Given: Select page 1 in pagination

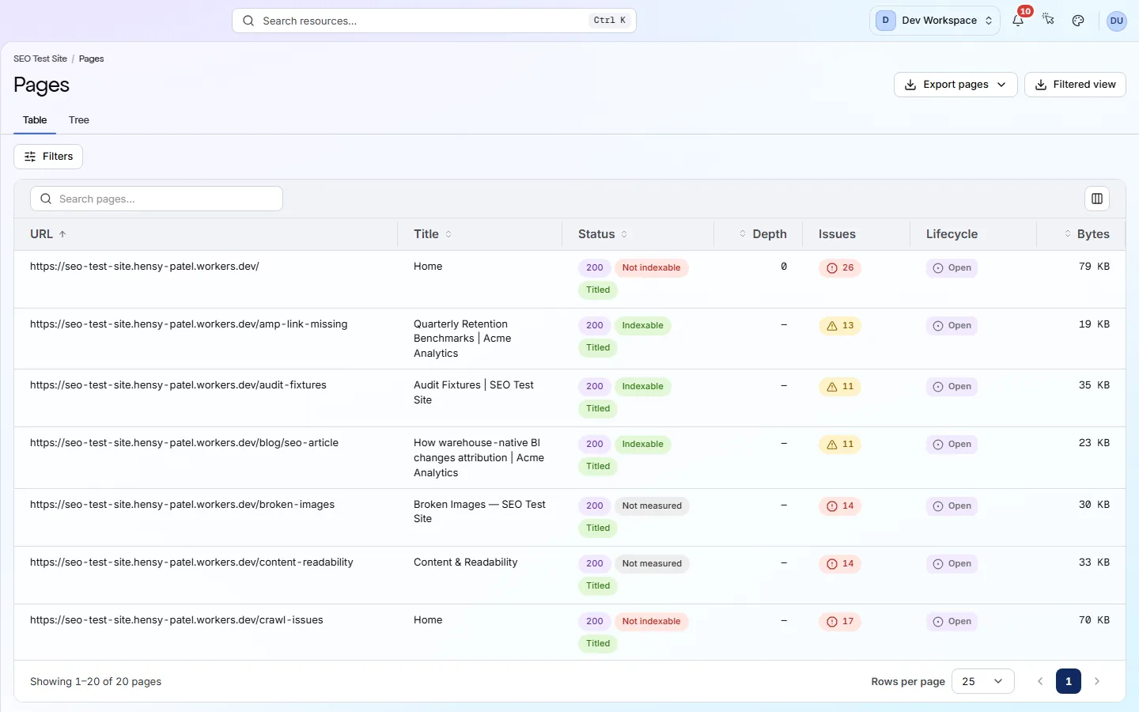Looking at the screenshot, I should 1069,681.
